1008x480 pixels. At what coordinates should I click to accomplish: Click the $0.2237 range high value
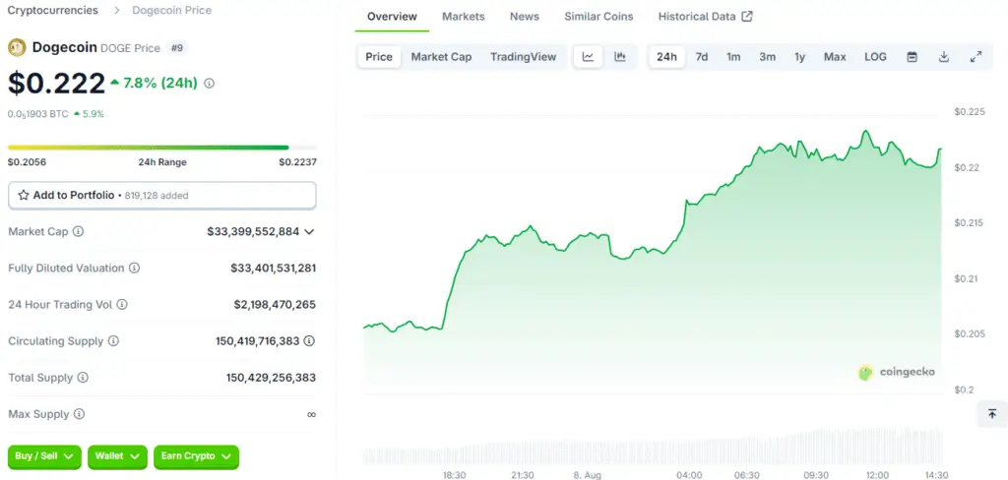click(297, 162)
